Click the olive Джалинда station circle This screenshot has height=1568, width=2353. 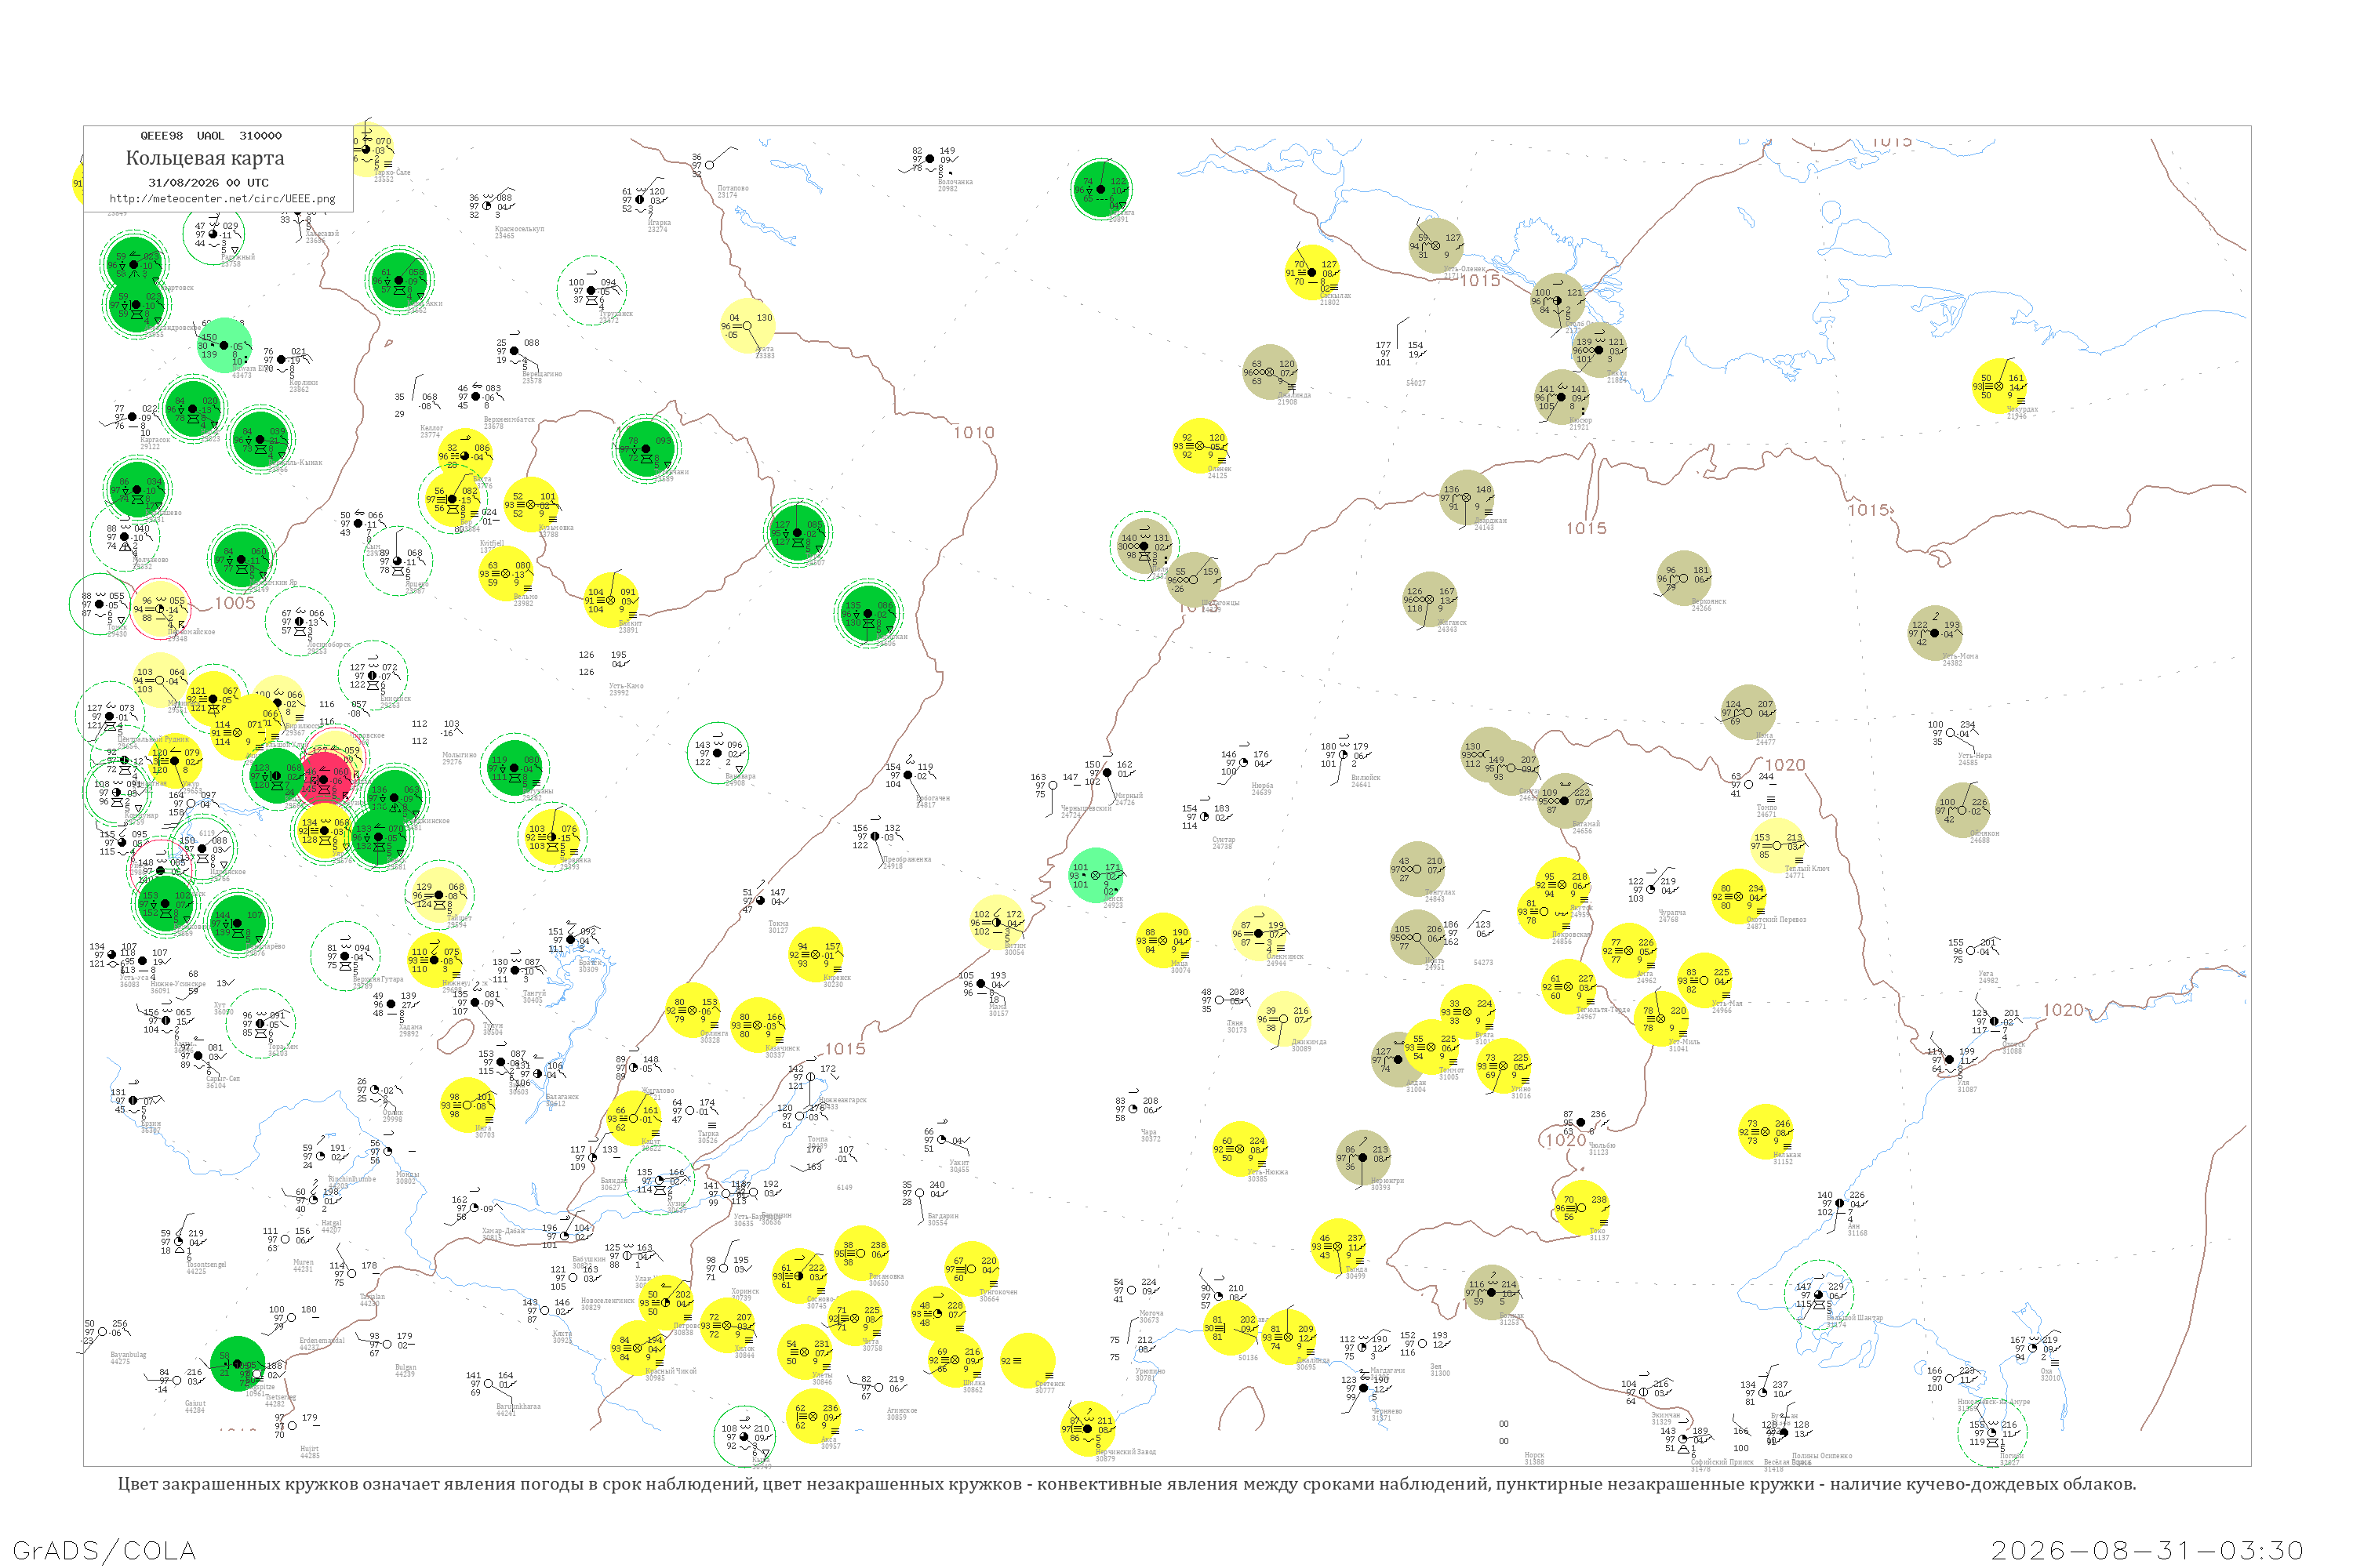(x=1271, y=372)
